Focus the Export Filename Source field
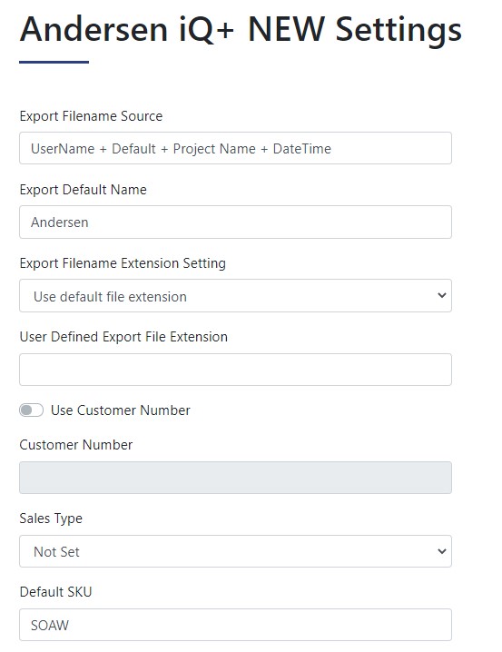Image resolution: width=502 pixels, height=652 pixels. [x=235, y=148]
